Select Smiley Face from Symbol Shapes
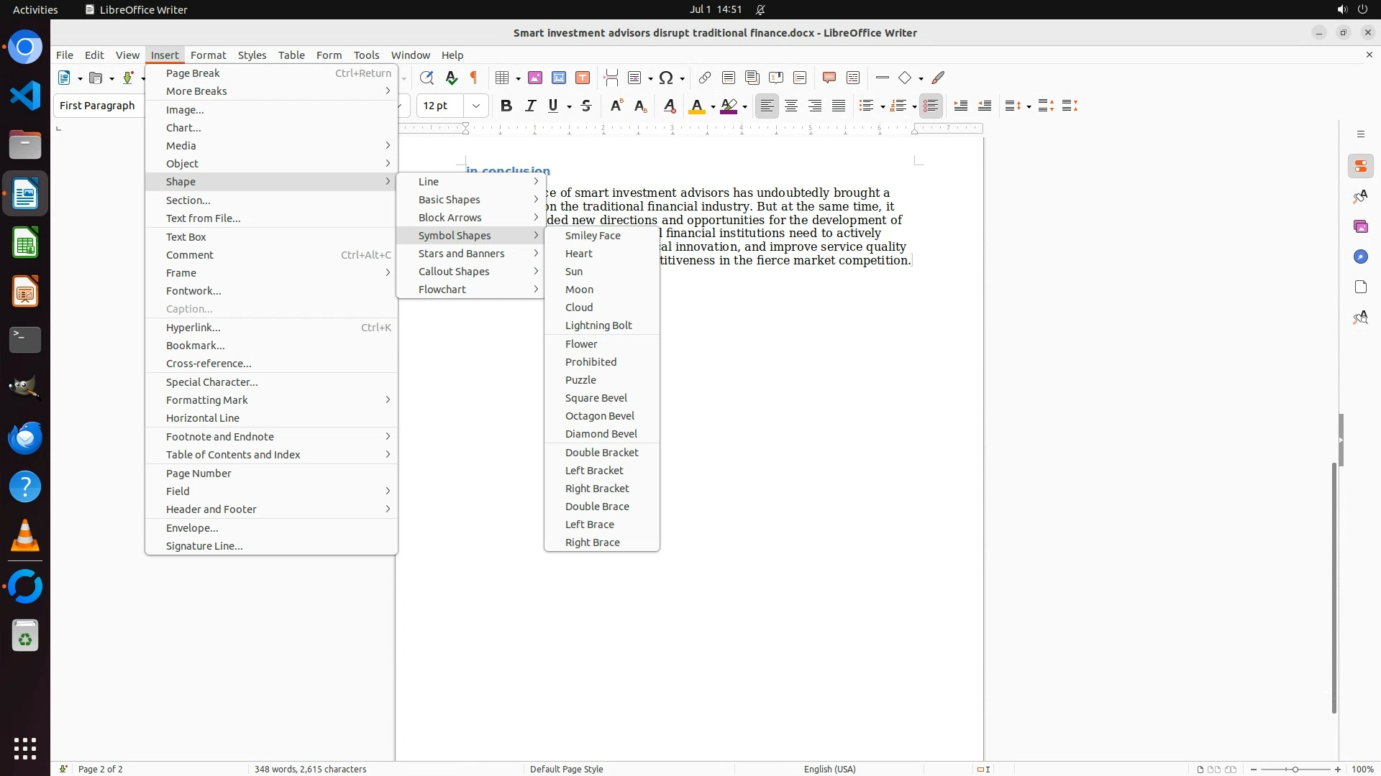The height and width of the screenshot is (776, 1381). tap(593, 236)
